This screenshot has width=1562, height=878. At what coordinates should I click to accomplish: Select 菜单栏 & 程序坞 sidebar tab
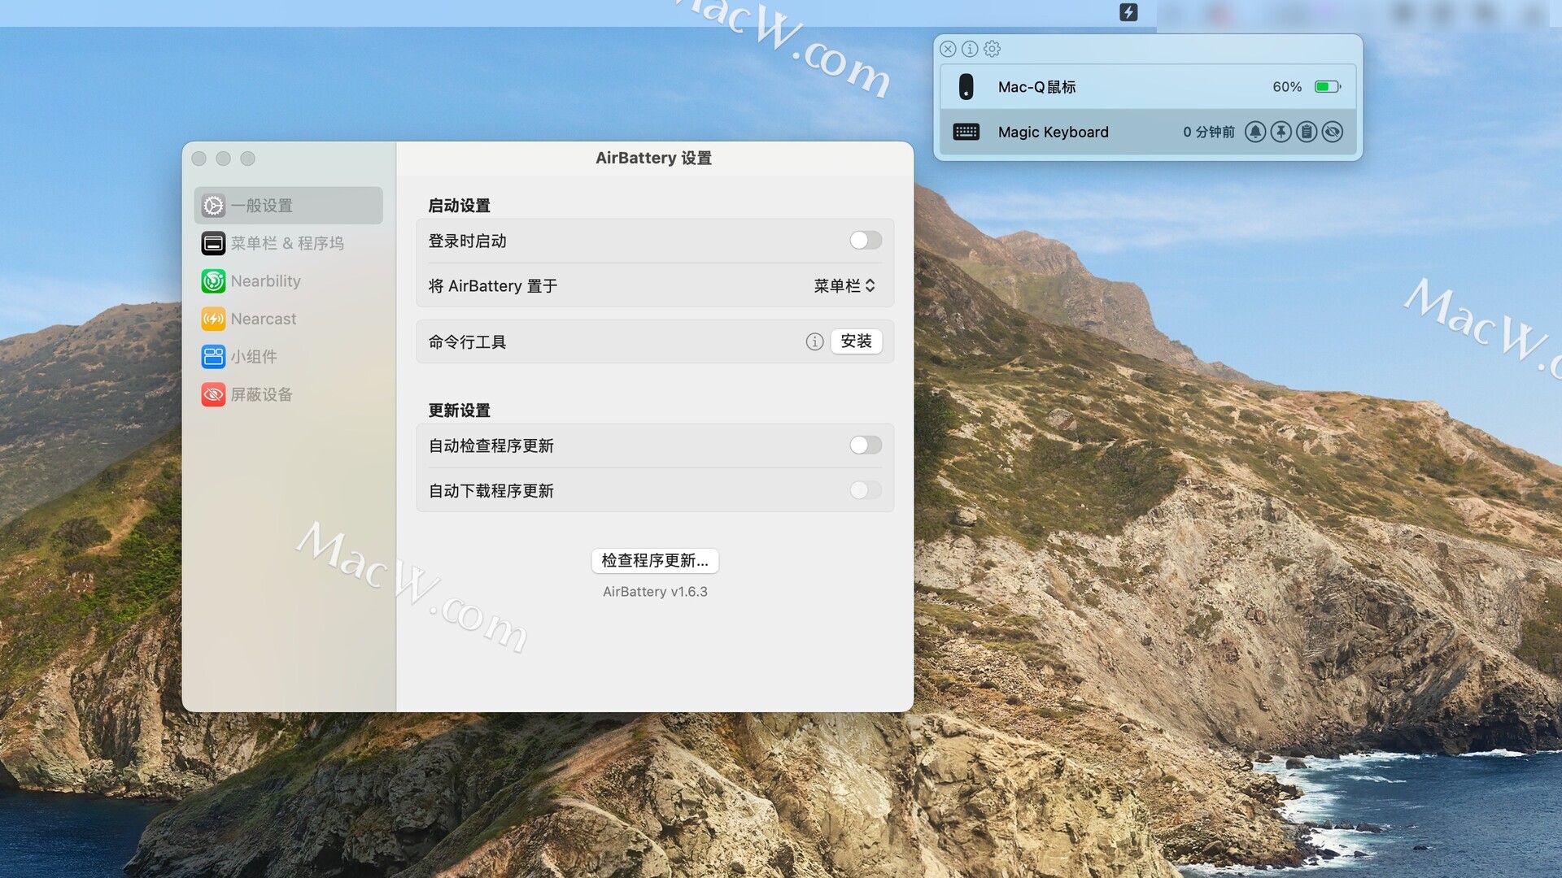(288, 243)
